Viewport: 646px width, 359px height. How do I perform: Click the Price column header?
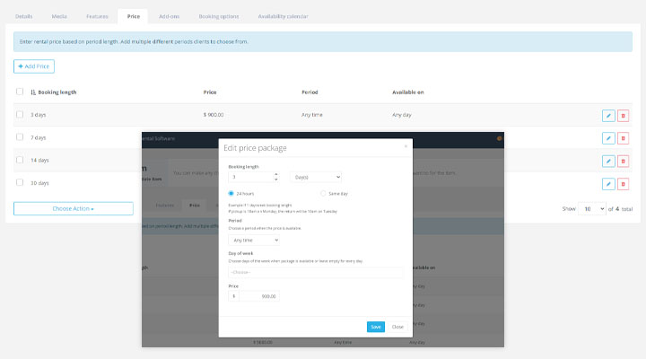pyautogui.click(x=210, y=92)
